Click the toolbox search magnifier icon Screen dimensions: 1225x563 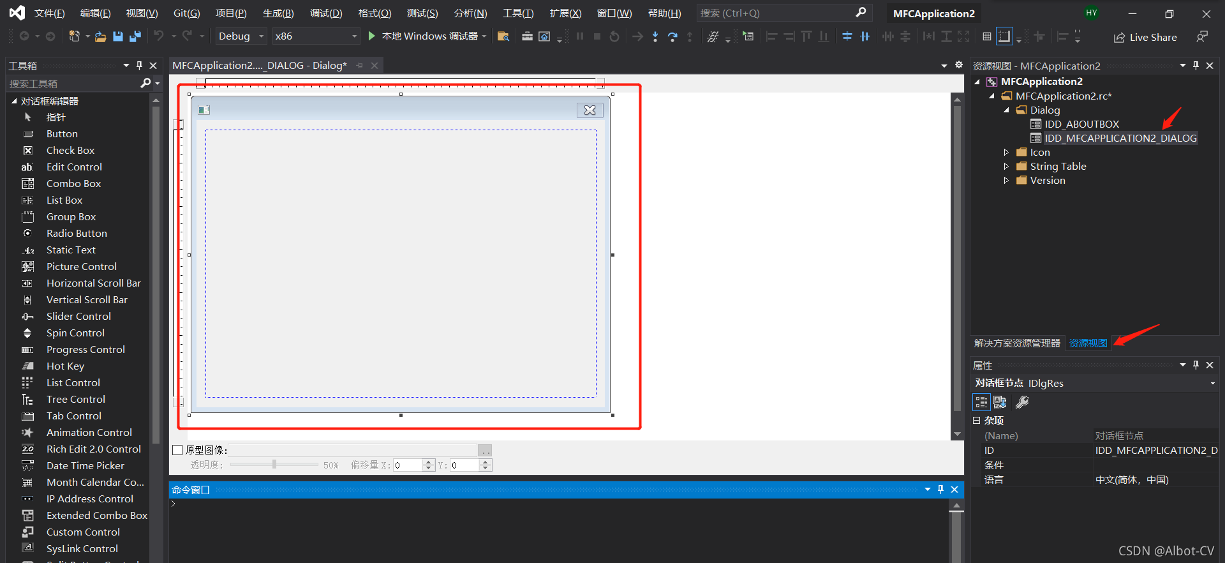[x=145, y=83]
